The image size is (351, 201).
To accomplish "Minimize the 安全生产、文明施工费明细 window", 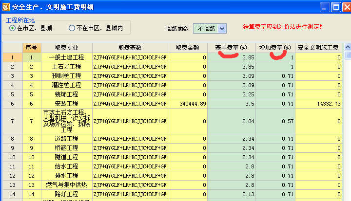I will pyautogui.click(x=324, y=7).
